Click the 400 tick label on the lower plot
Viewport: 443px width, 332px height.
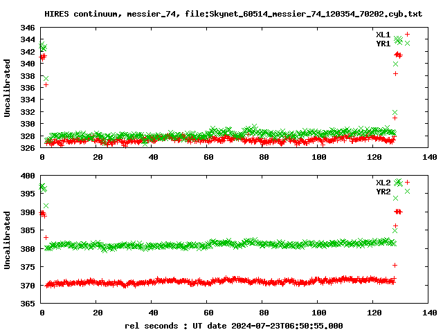(28, 176)
